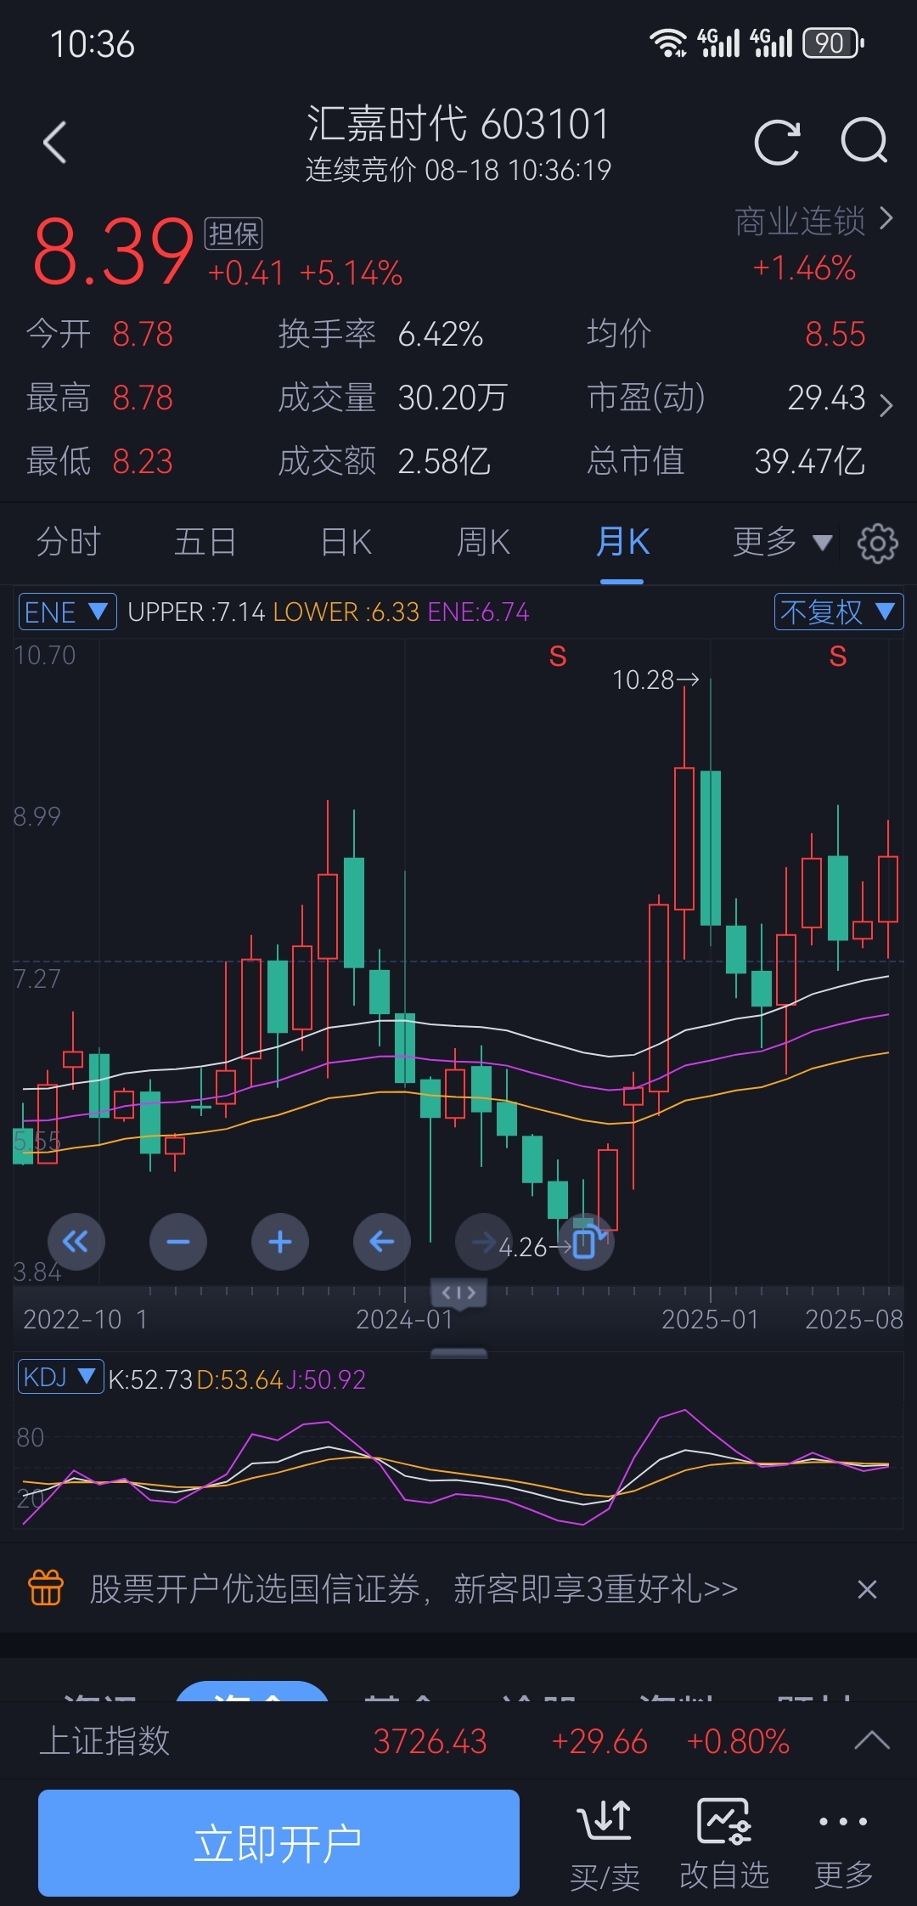The image size is (917, 1906).
Task: Tap the 2024-01 date axis label
Action: 404,1319
